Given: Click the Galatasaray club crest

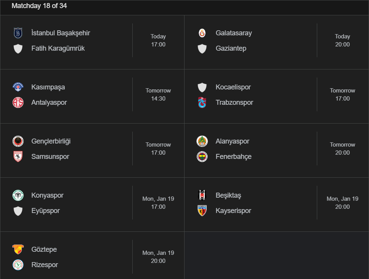Looking at the screenshot, I should pos(202,33).
